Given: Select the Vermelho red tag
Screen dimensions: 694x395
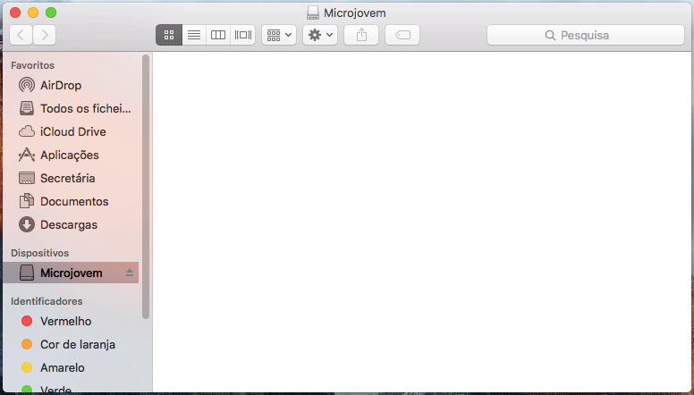Looking at the screenshot, I should pos(71,321).
